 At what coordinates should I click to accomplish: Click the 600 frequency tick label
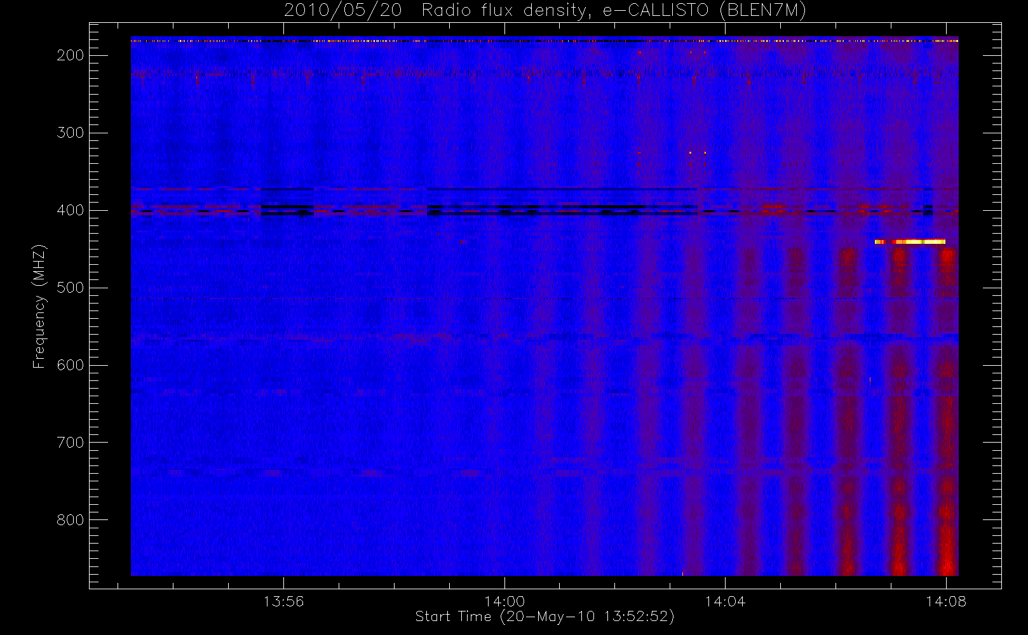[x=71, y=365]
